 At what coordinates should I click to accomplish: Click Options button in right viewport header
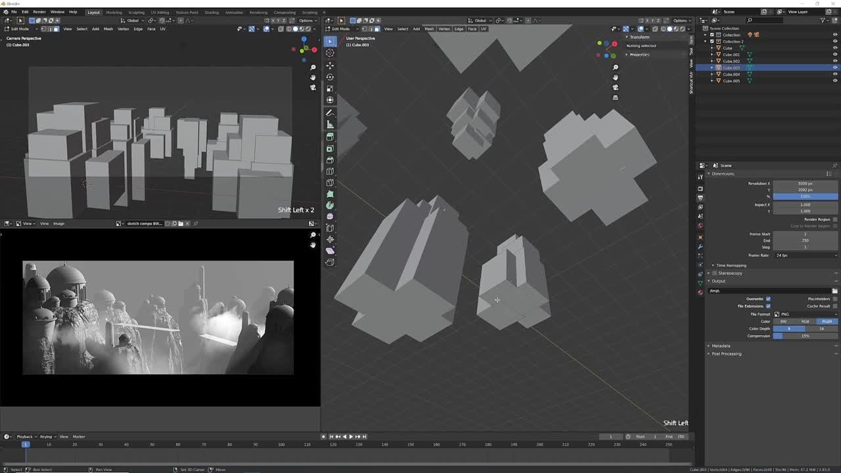[x=681, y=20]
